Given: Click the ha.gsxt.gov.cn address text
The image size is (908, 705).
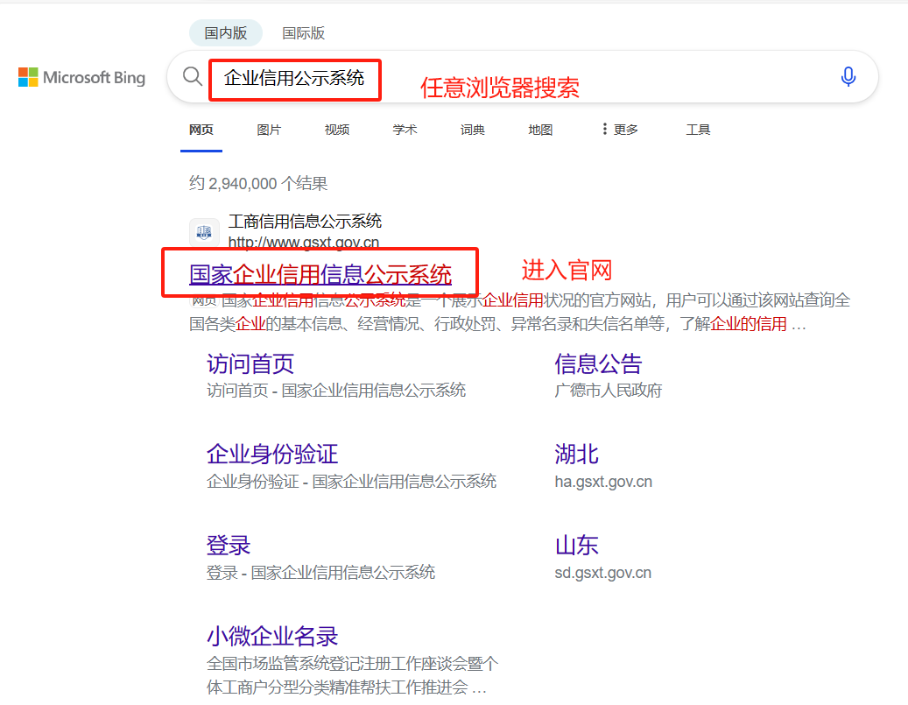Looking at the screenshot, I should [603, 482].
